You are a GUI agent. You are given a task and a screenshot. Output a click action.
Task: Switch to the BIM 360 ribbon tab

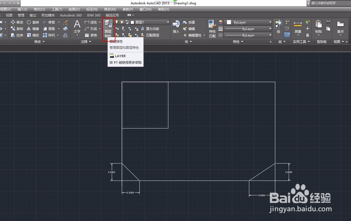[x=94, y=15]
